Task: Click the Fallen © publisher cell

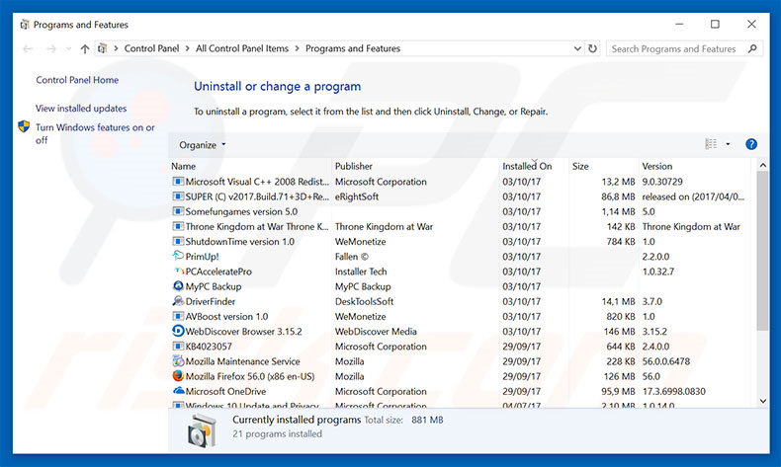Action: [x=352, y=257]
